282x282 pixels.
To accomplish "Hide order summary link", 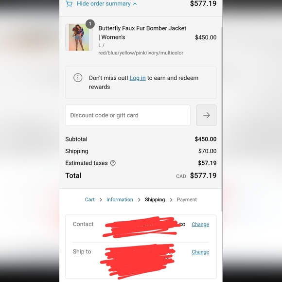I will click(104, 3).
